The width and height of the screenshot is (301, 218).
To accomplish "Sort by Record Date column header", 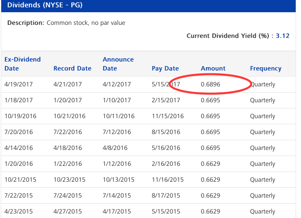I will point(72,68).
